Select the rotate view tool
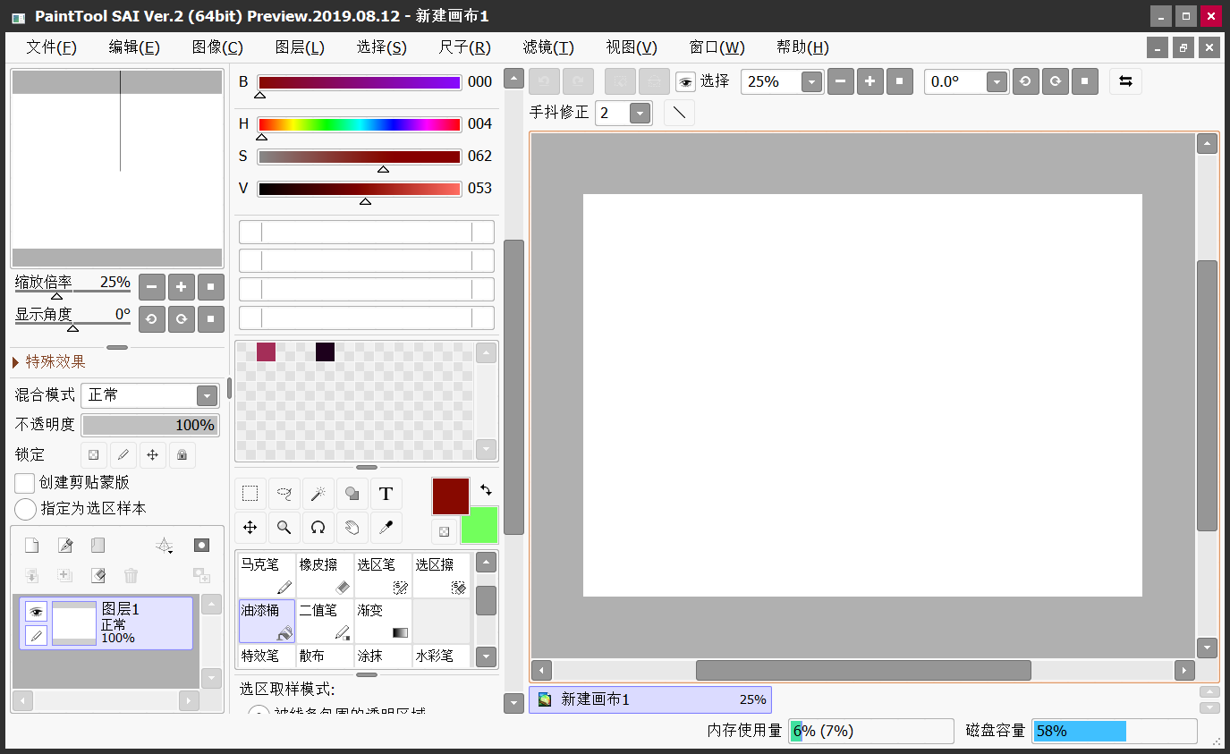This screenshot has width=1230, height=754. coord(318,528)
